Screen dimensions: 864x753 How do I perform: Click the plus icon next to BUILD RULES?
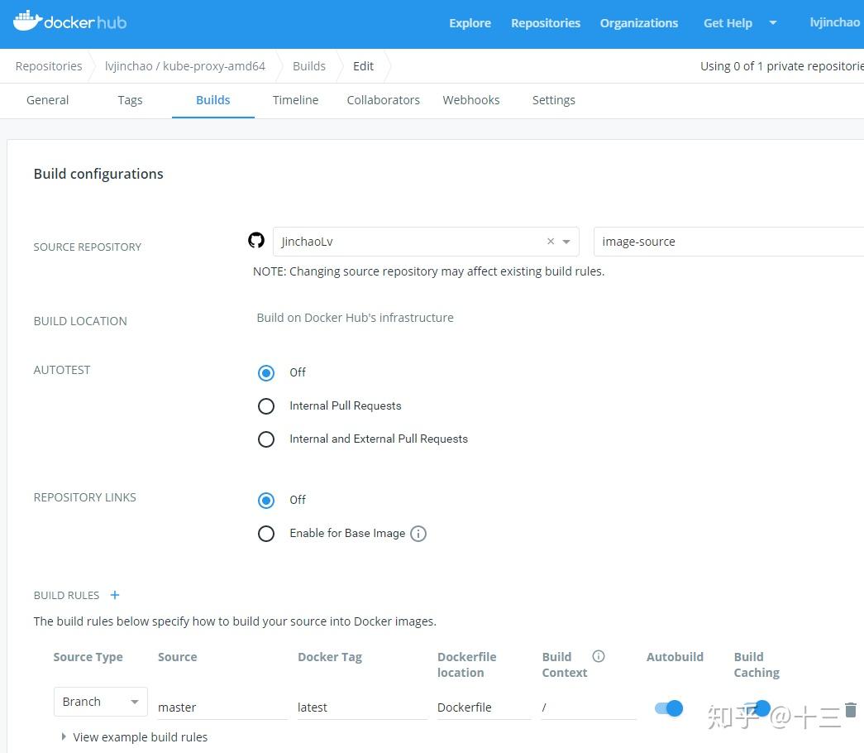click(114, 594)
